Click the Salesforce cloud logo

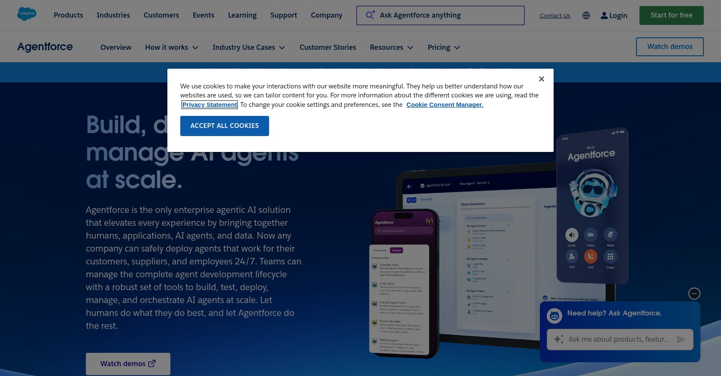(27, 14)
